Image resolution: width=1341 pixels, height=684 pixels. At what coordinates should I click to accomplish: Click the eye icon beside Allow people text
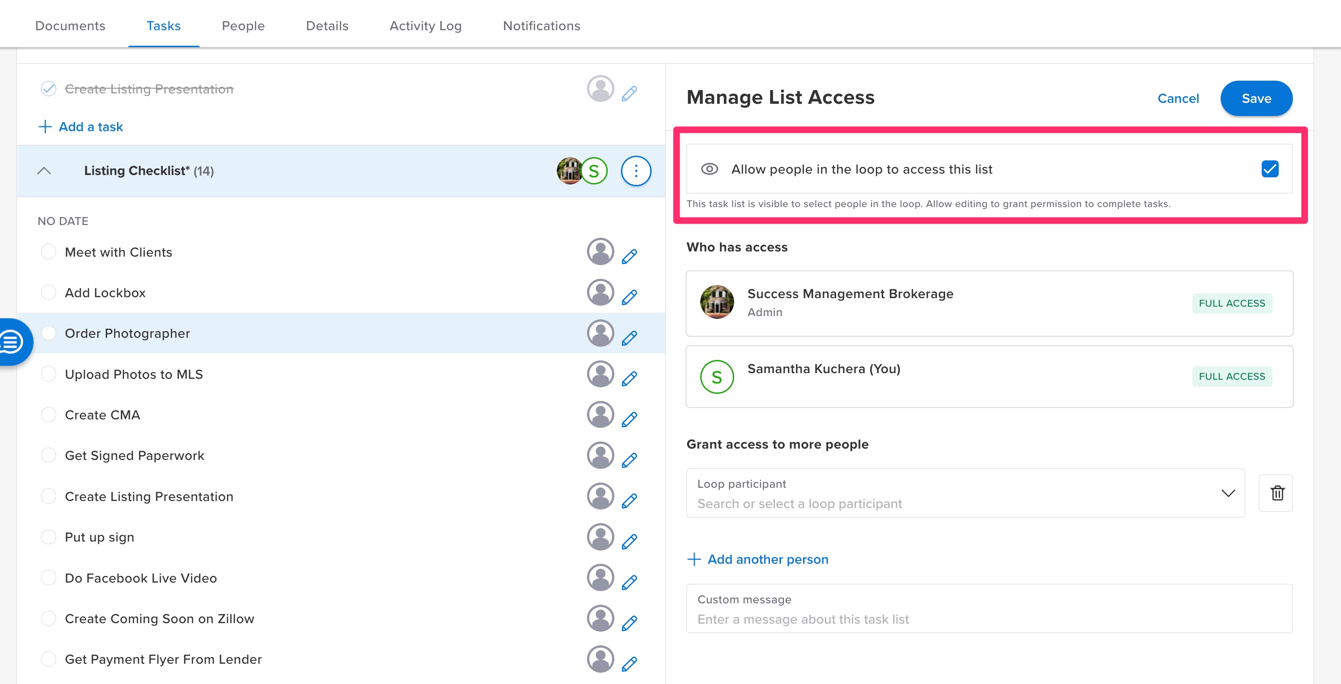pyautogui.click(x=709, y=169)
